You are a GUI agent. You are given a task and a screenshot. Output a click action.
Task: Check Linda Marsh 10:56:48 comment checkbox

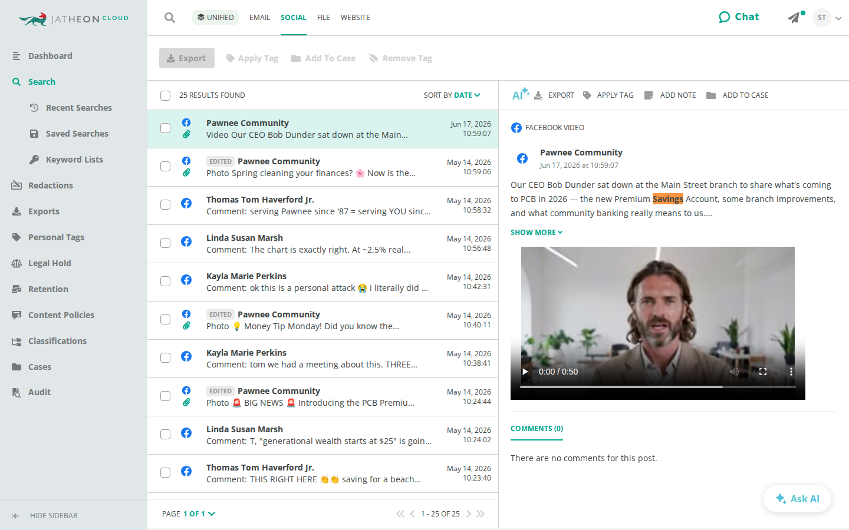click(x=166, y=243)
